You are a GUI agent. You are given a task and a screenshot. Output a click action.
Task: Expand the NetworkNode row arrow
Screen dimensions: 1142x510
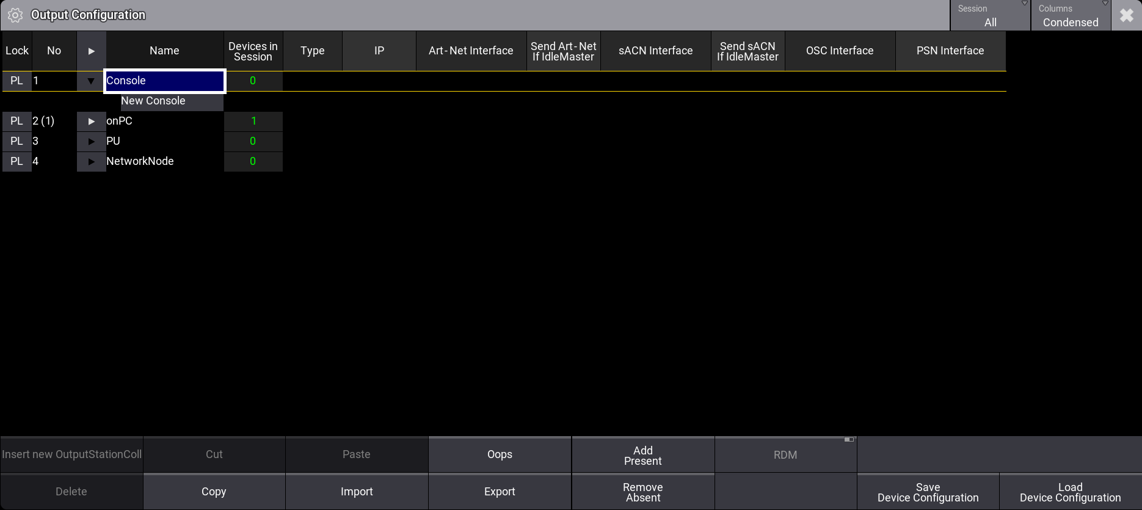pos(91,161)
